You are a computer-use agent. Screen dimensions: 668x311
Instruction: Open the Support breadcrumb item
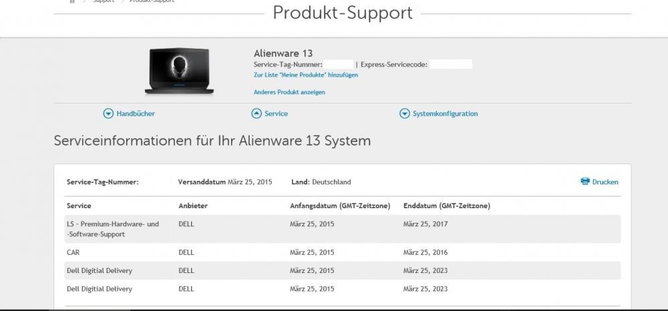(x=104, y=1)
